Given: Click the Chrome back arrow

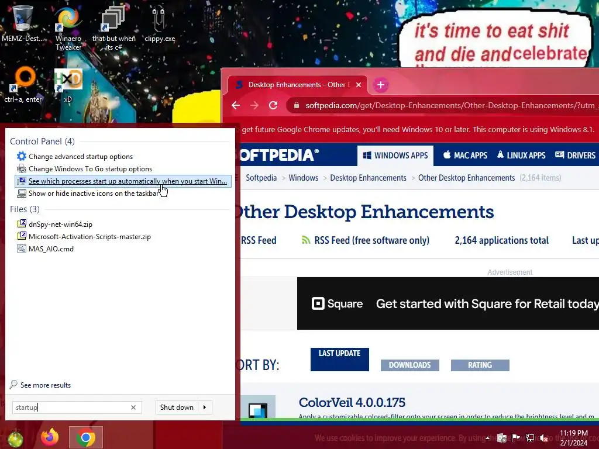Looking at the screenshot, I should [x=236, y=105].
